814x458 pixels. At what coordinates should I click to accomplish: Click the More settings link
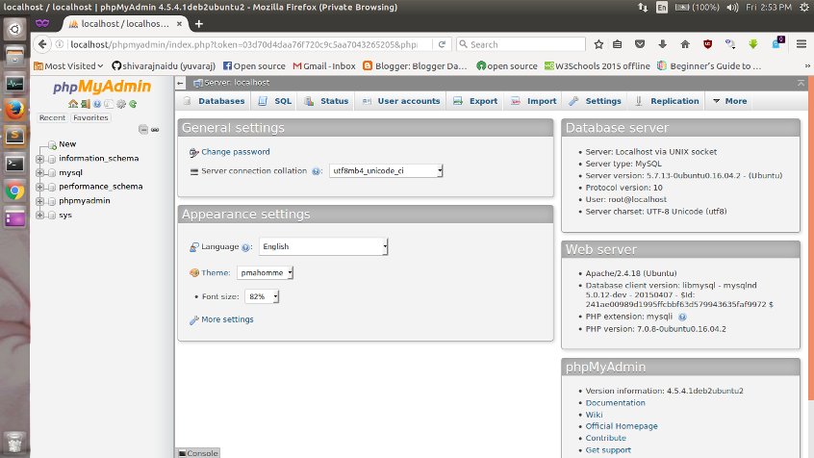click(227, 319)
